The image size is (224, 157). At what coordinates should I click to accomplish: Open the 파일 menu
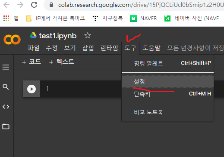coord(34,48)
